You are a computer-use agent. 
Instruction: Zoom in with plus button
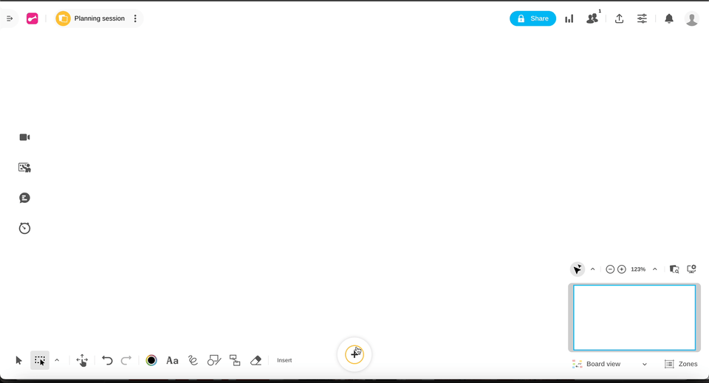point(622,269)
